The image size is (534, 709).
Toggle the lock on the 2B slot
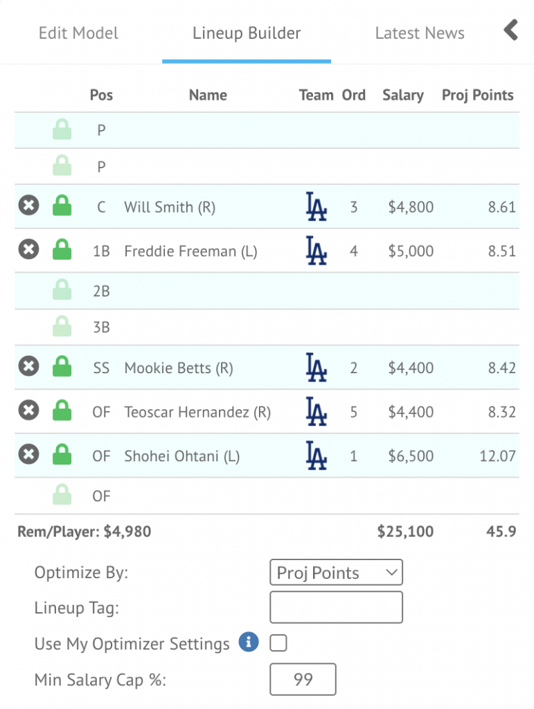(62, 291)
